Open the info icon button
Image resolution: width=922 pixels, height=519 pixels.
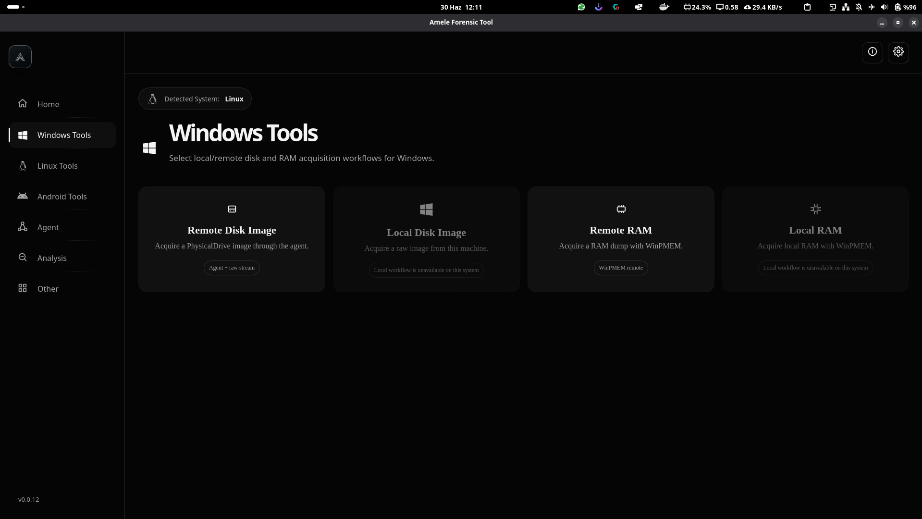point(872,52)
